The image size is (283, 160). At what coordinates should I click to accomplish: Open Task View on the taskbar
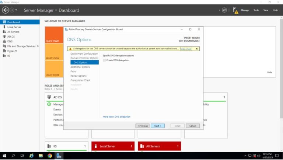coord(22,156)
